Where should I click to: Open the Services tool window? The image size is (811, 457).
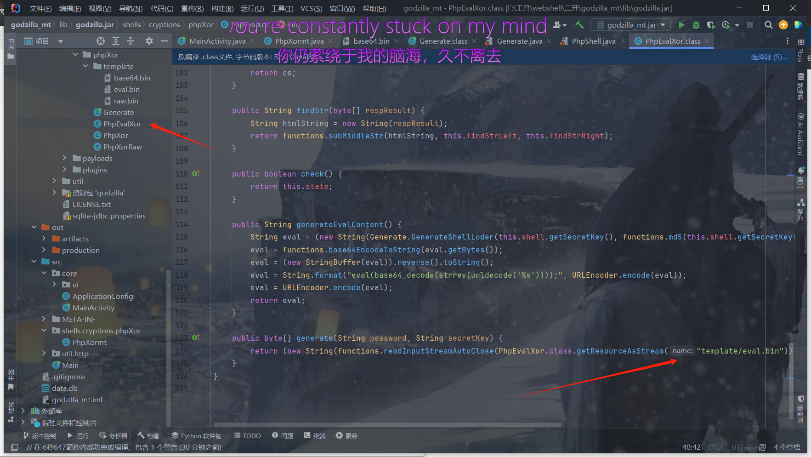click(346, 435)
